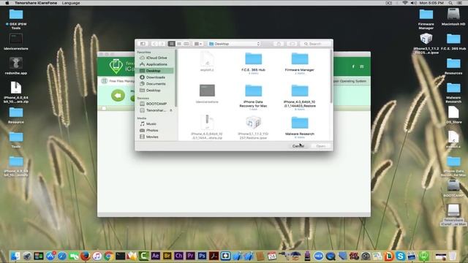Screen dimensions: 468x263
Task: Select the highlighted Desktop sidebar entry
Action: [x=156, y=71]
